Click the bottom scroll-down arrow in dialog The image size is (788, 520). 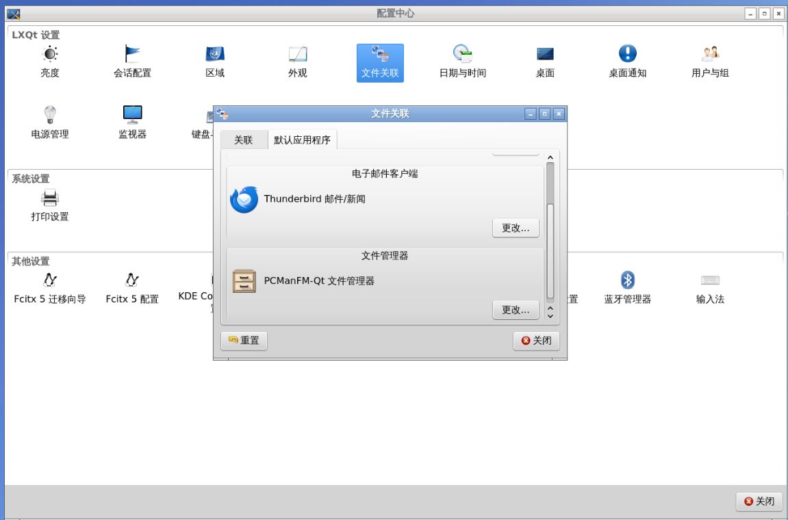550,316
